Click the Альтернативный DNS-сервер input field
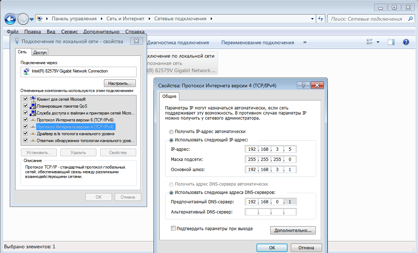 pyautogui.click(x=271, y=212)
